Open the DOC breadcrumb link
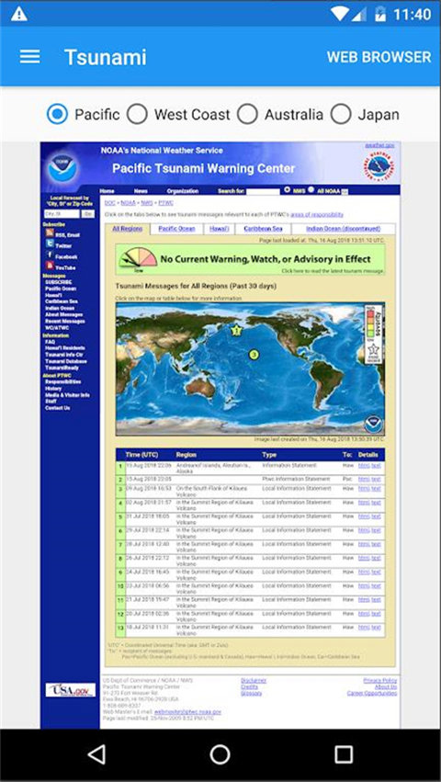Viewport: 441px width, 782px height. pos(109,202)
